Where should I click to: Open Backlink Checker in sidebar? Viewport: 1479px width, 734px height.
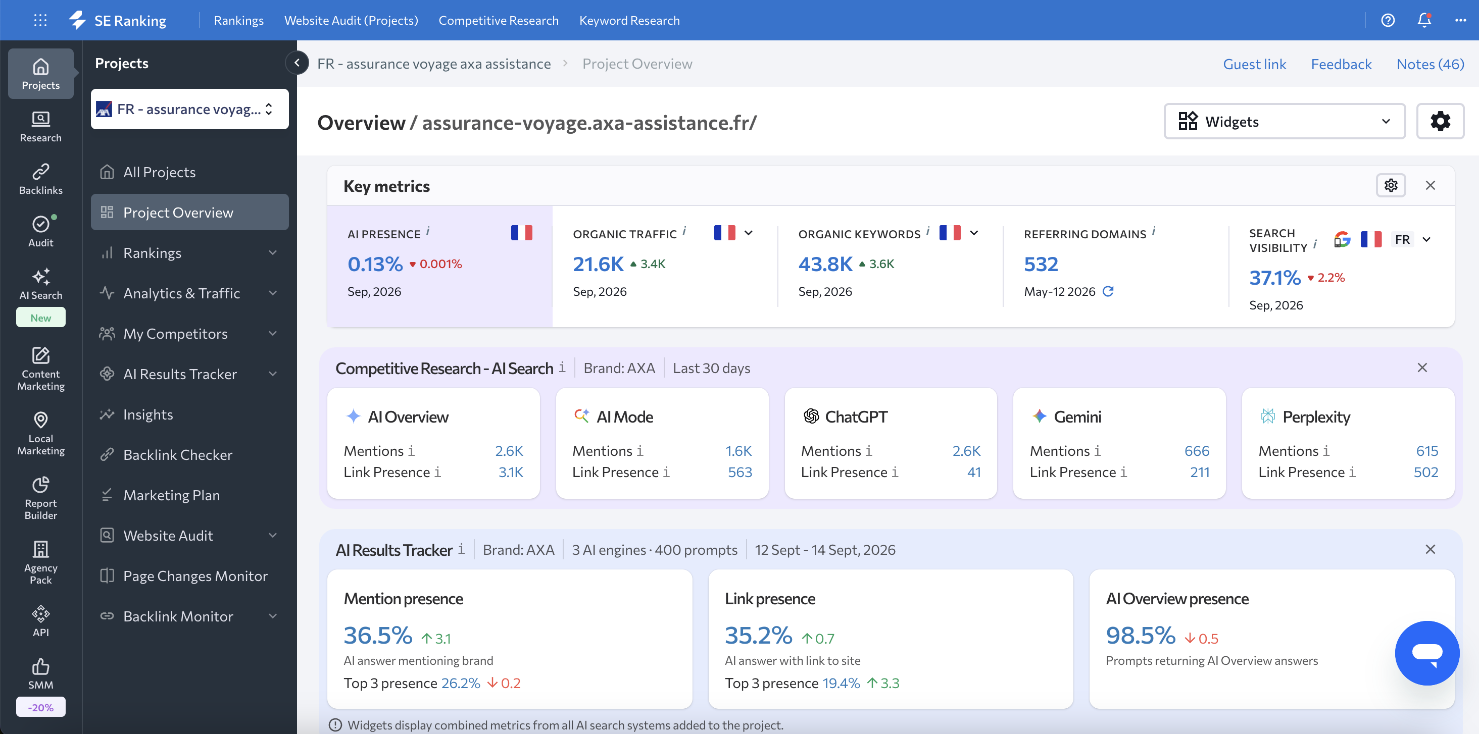tap(189, 454)
